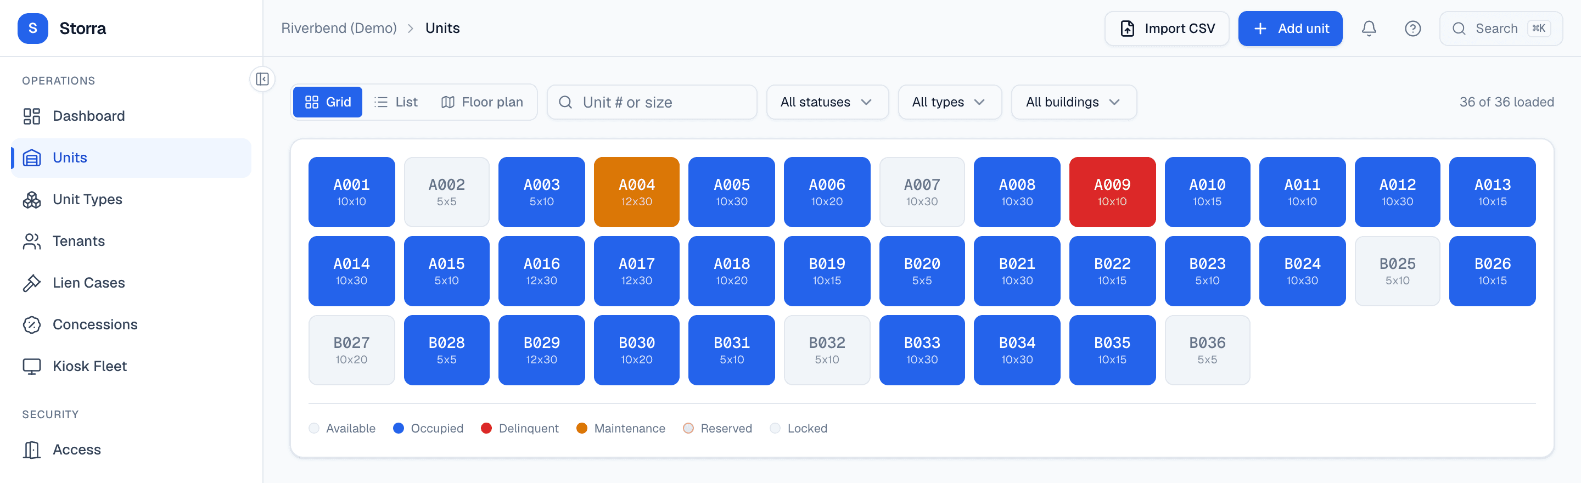Click the Unit Types boxes icon
The height and width of the screenshot is (483, 1581).
pyautogui.click(x=31, y=199)
